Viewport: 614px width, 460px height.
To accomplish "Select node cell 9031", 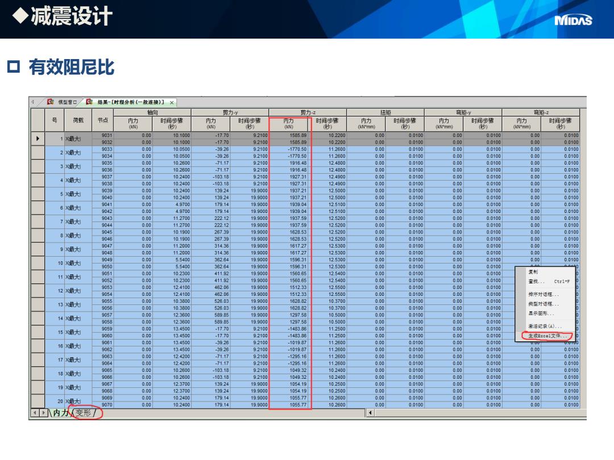I will pyautogui.click(x=102, y=135).
